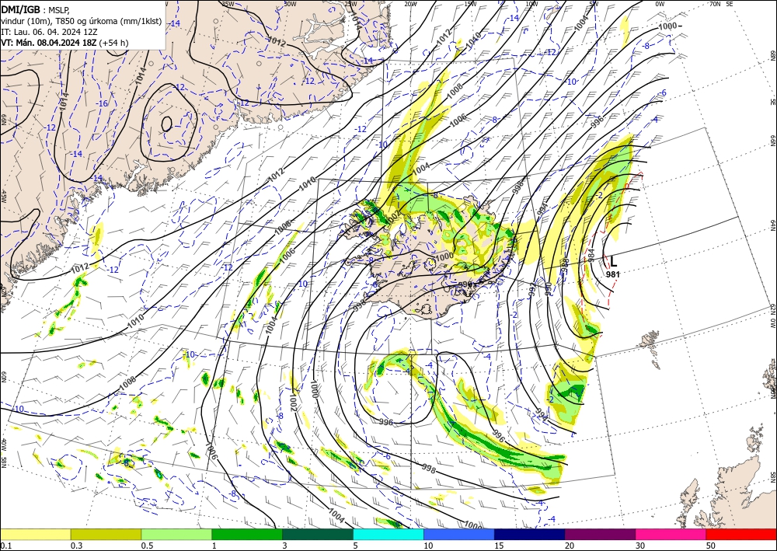The image size is (777, 551).
Task: Click the '20' legend scale value
Action: point(570,546)
